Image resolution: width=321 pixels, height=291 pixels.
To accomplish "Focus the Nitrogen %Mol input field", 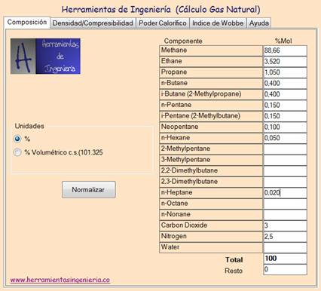I will 285,236.
